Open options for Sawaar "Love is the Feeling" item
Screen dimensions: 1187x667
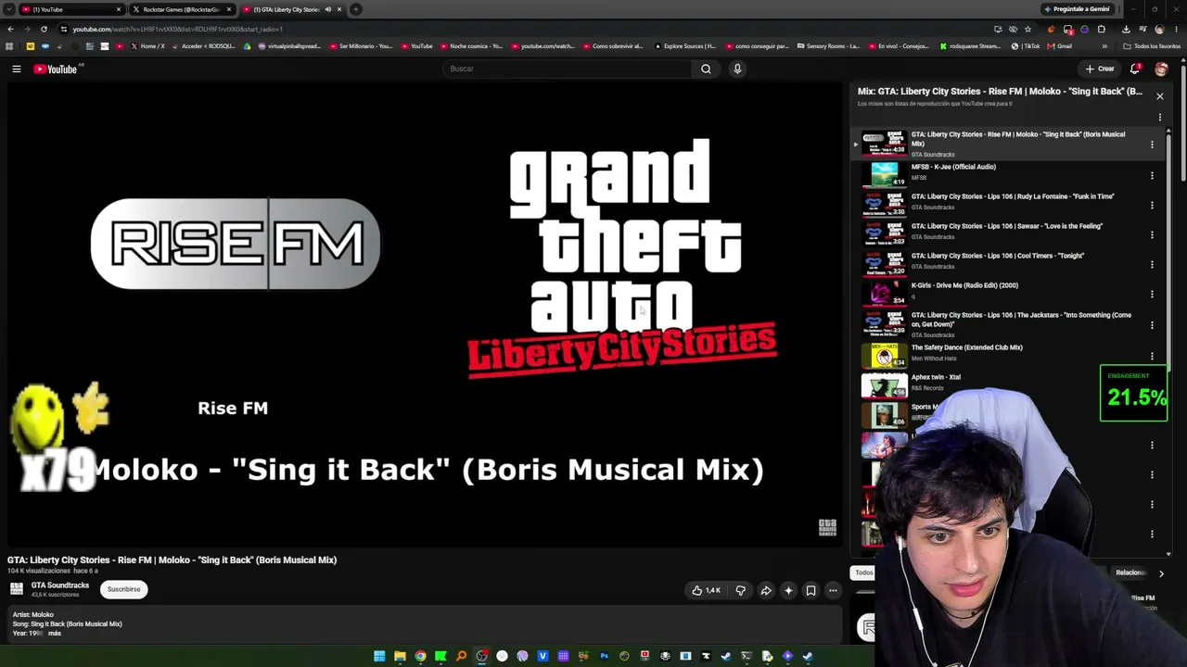click(x=1153, y=234)
